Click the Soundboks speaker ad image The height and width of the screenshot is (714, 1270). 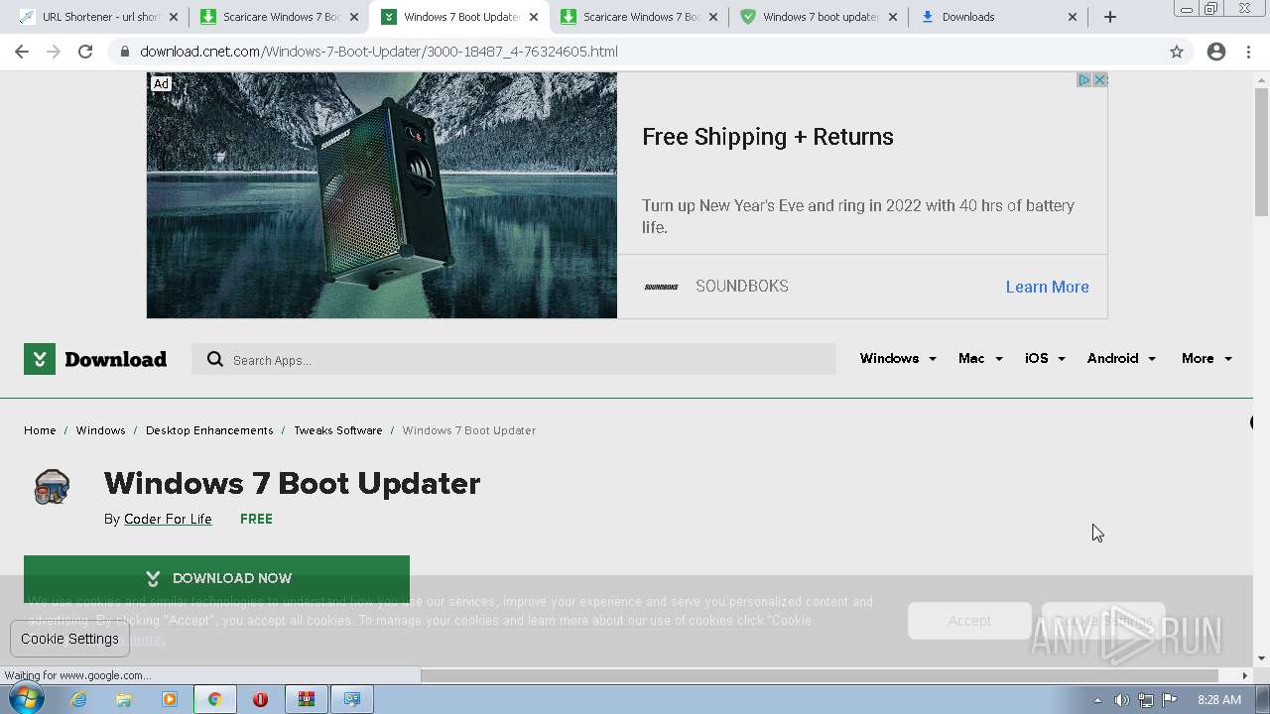click(x=382, y=195)
